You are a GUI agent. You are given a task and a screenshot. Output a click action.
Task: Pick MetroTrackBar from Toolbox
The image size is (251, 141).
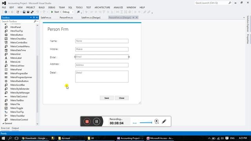(17, 116)
